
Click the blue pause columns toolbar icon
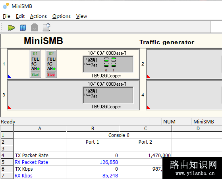[x=23, y=28]
